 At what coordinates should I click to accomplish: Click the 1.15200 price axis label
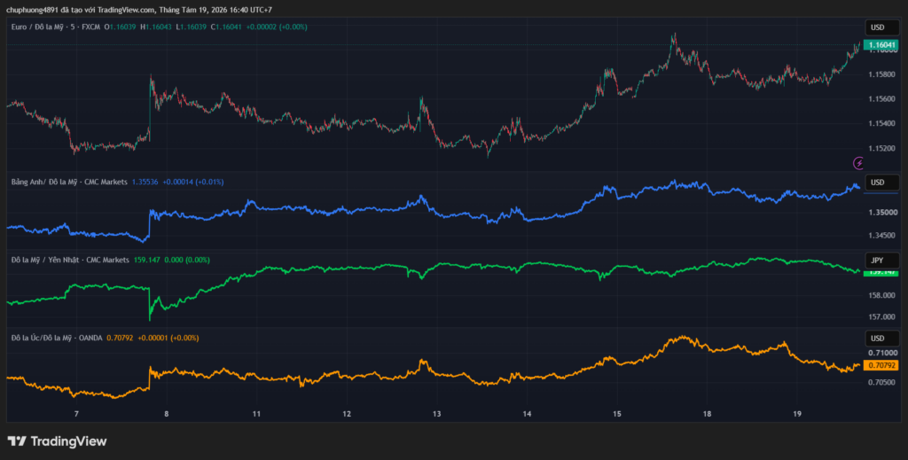(883, 148)
